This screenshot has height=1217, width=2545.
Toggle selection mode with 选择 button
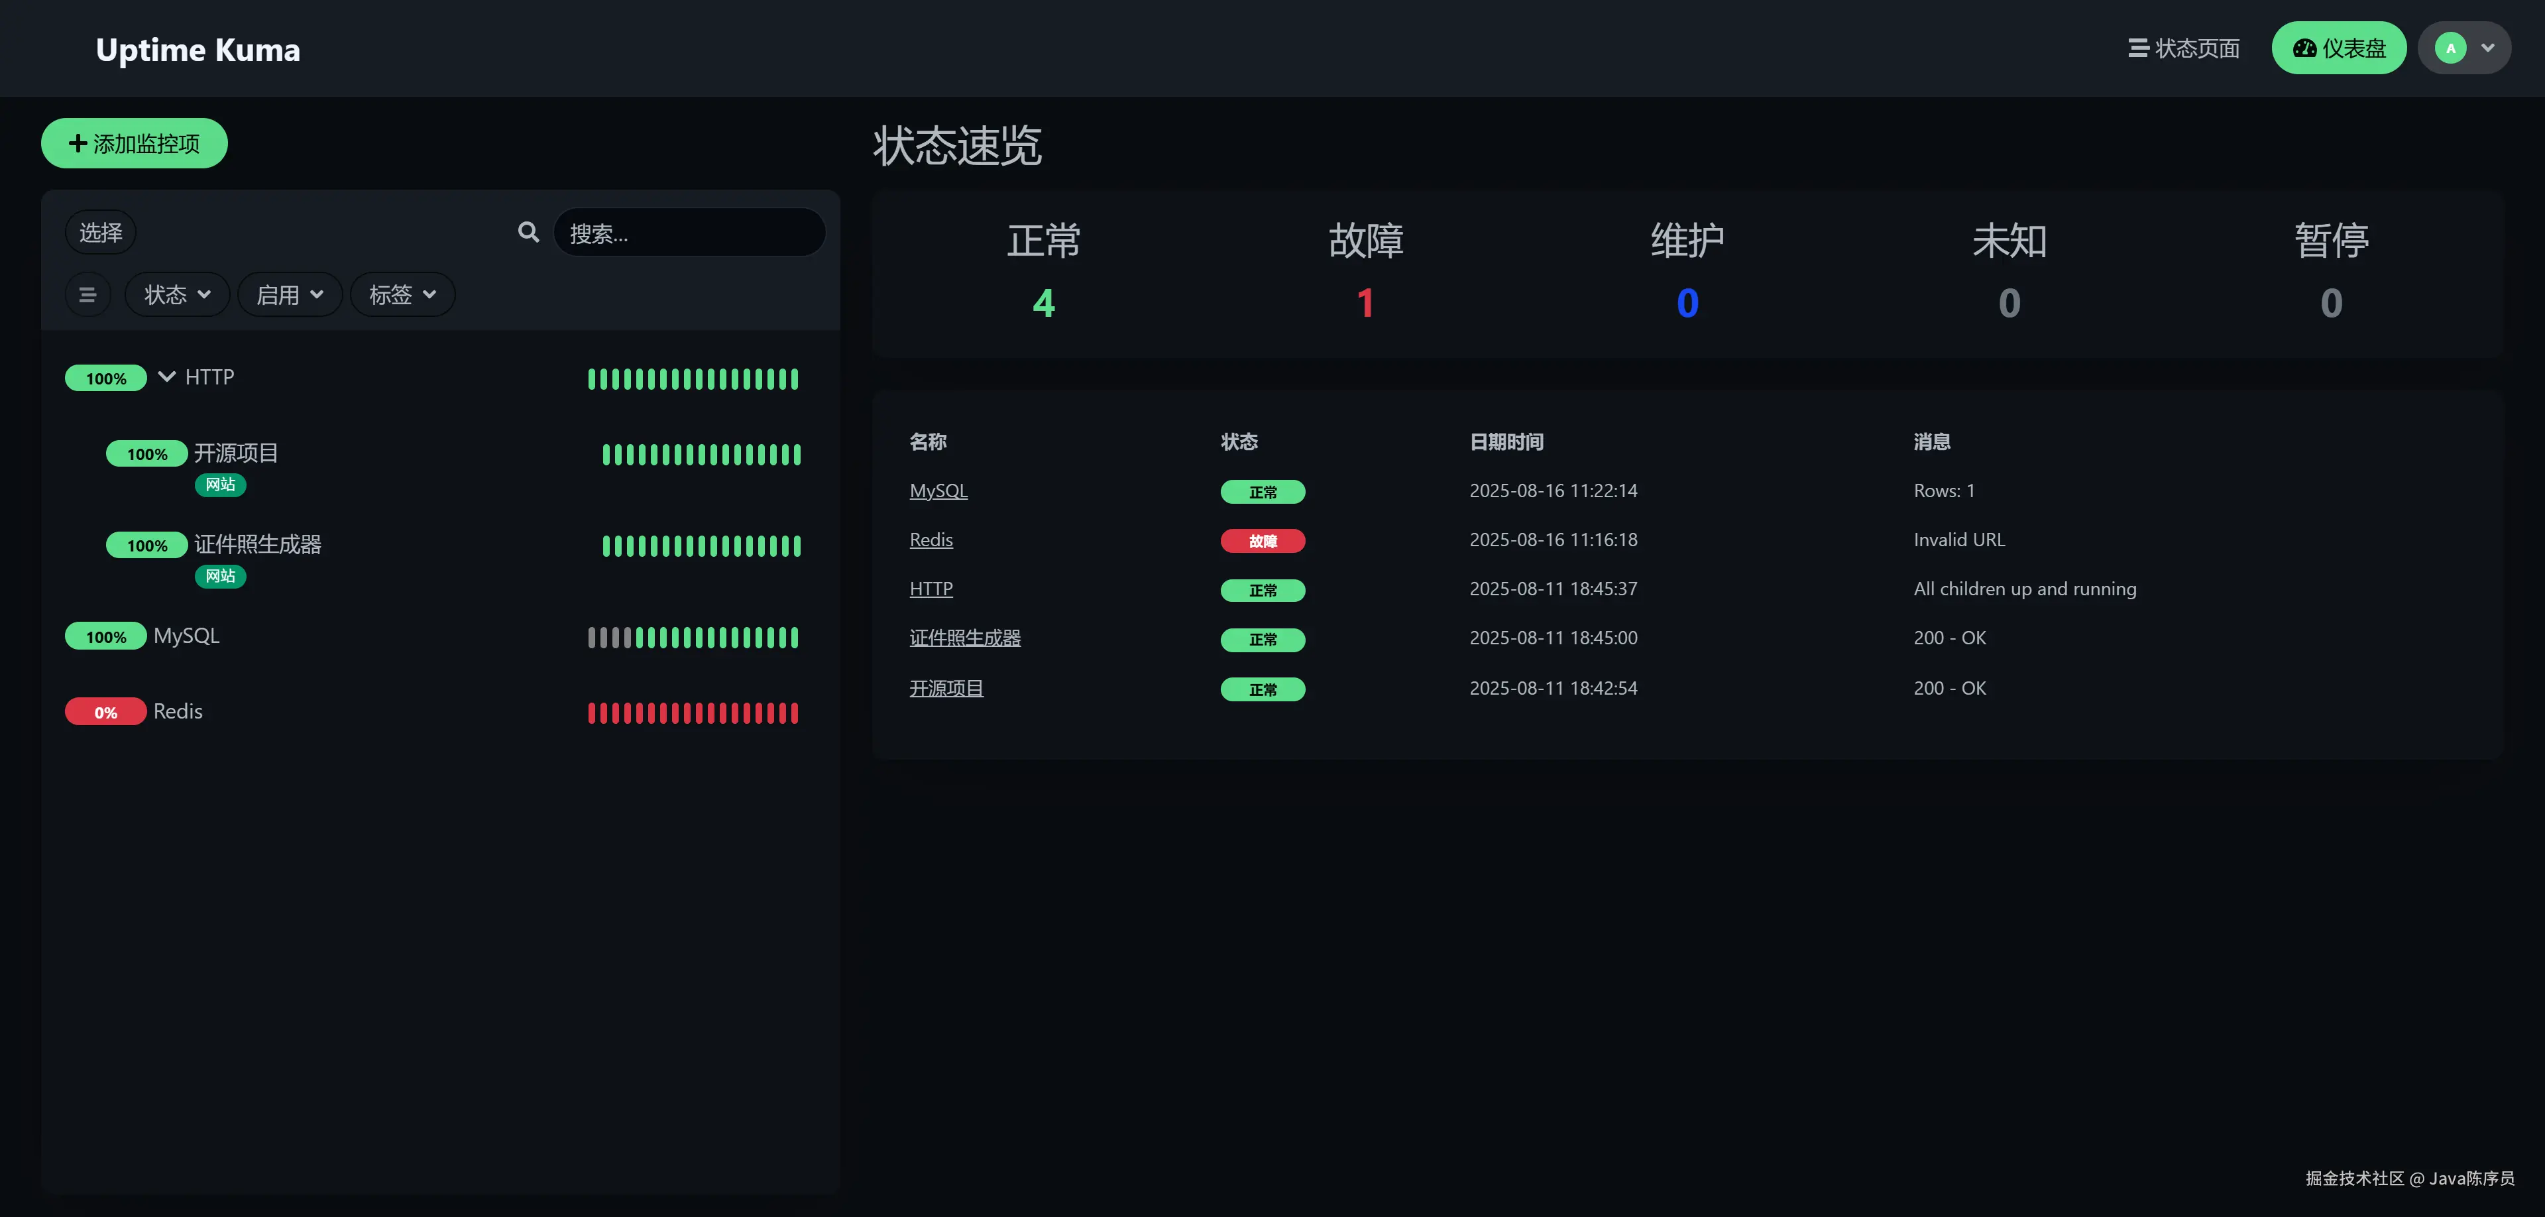coord(101,232)
